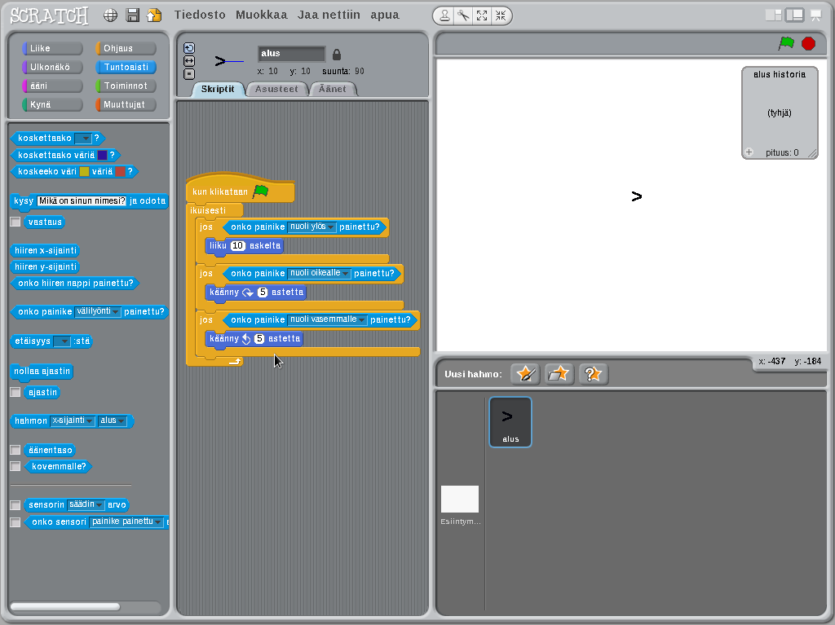The height and width of the screenshot is (625, 835).
Task: Choose new sprite from file
Action: click(559, 374)
